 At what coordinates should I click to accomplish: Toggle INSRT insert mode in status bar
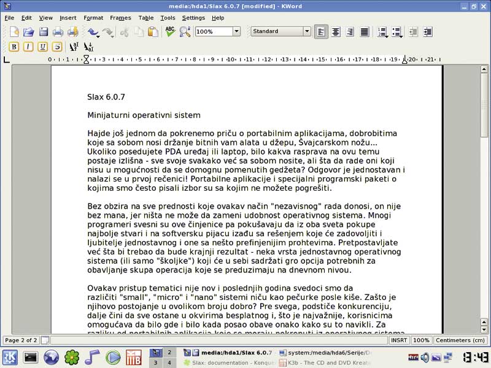tap(399, 340)
